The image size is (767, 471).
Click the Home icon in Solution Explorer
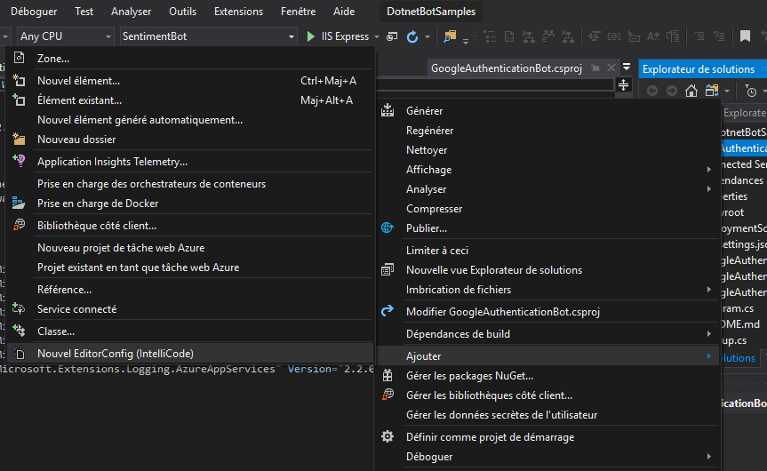[x=691, y=91]
